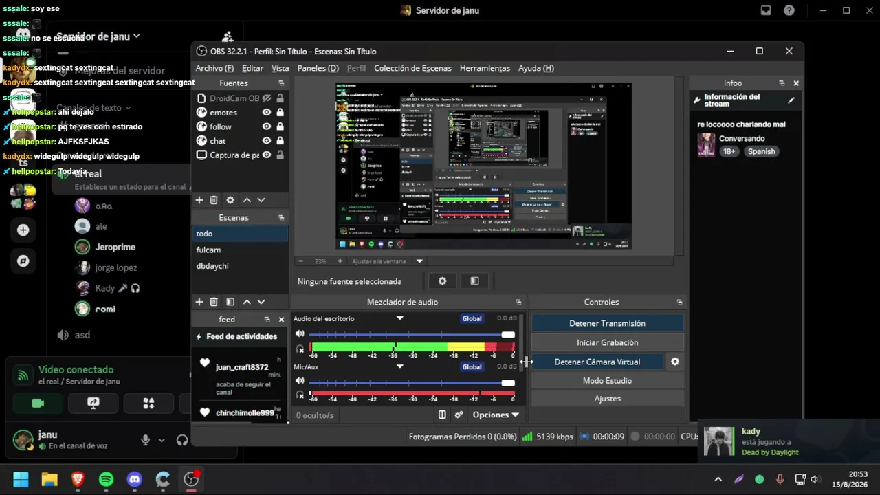Click Iniciar Grabación button
880x495 pixels.
tap(607, 342)
